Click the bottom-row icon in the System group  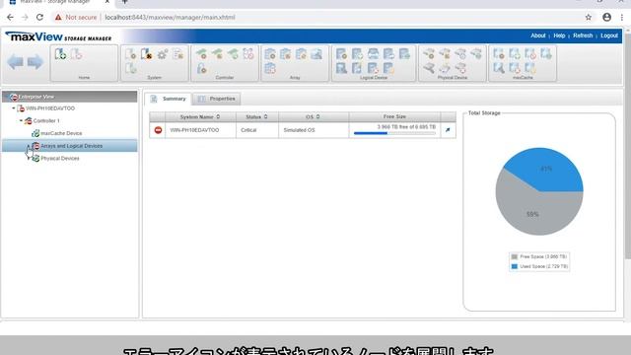[131, 68]
